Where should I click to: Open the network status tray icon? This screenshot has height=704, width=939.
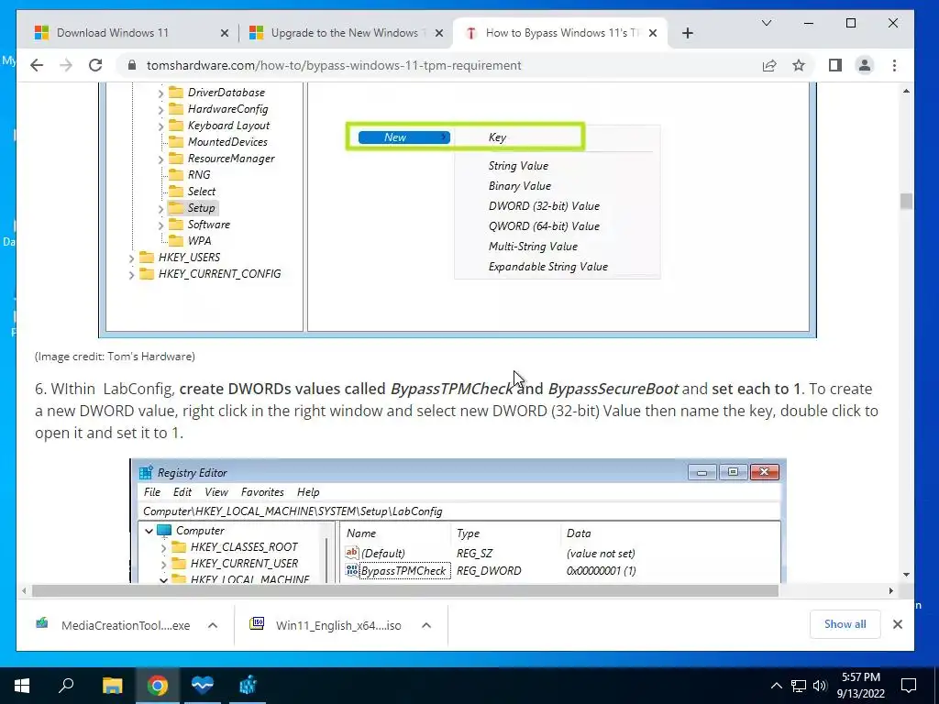(799, 686)
